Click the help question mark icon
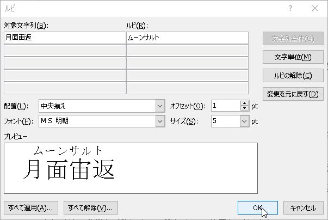This screenshot has width=328, height=220. point(290,8)
